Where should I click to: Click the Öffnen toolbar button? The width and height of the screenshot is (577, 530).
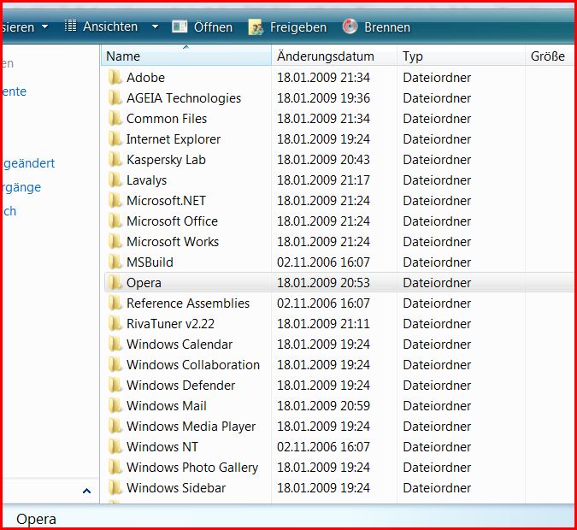tap(203, 26)
